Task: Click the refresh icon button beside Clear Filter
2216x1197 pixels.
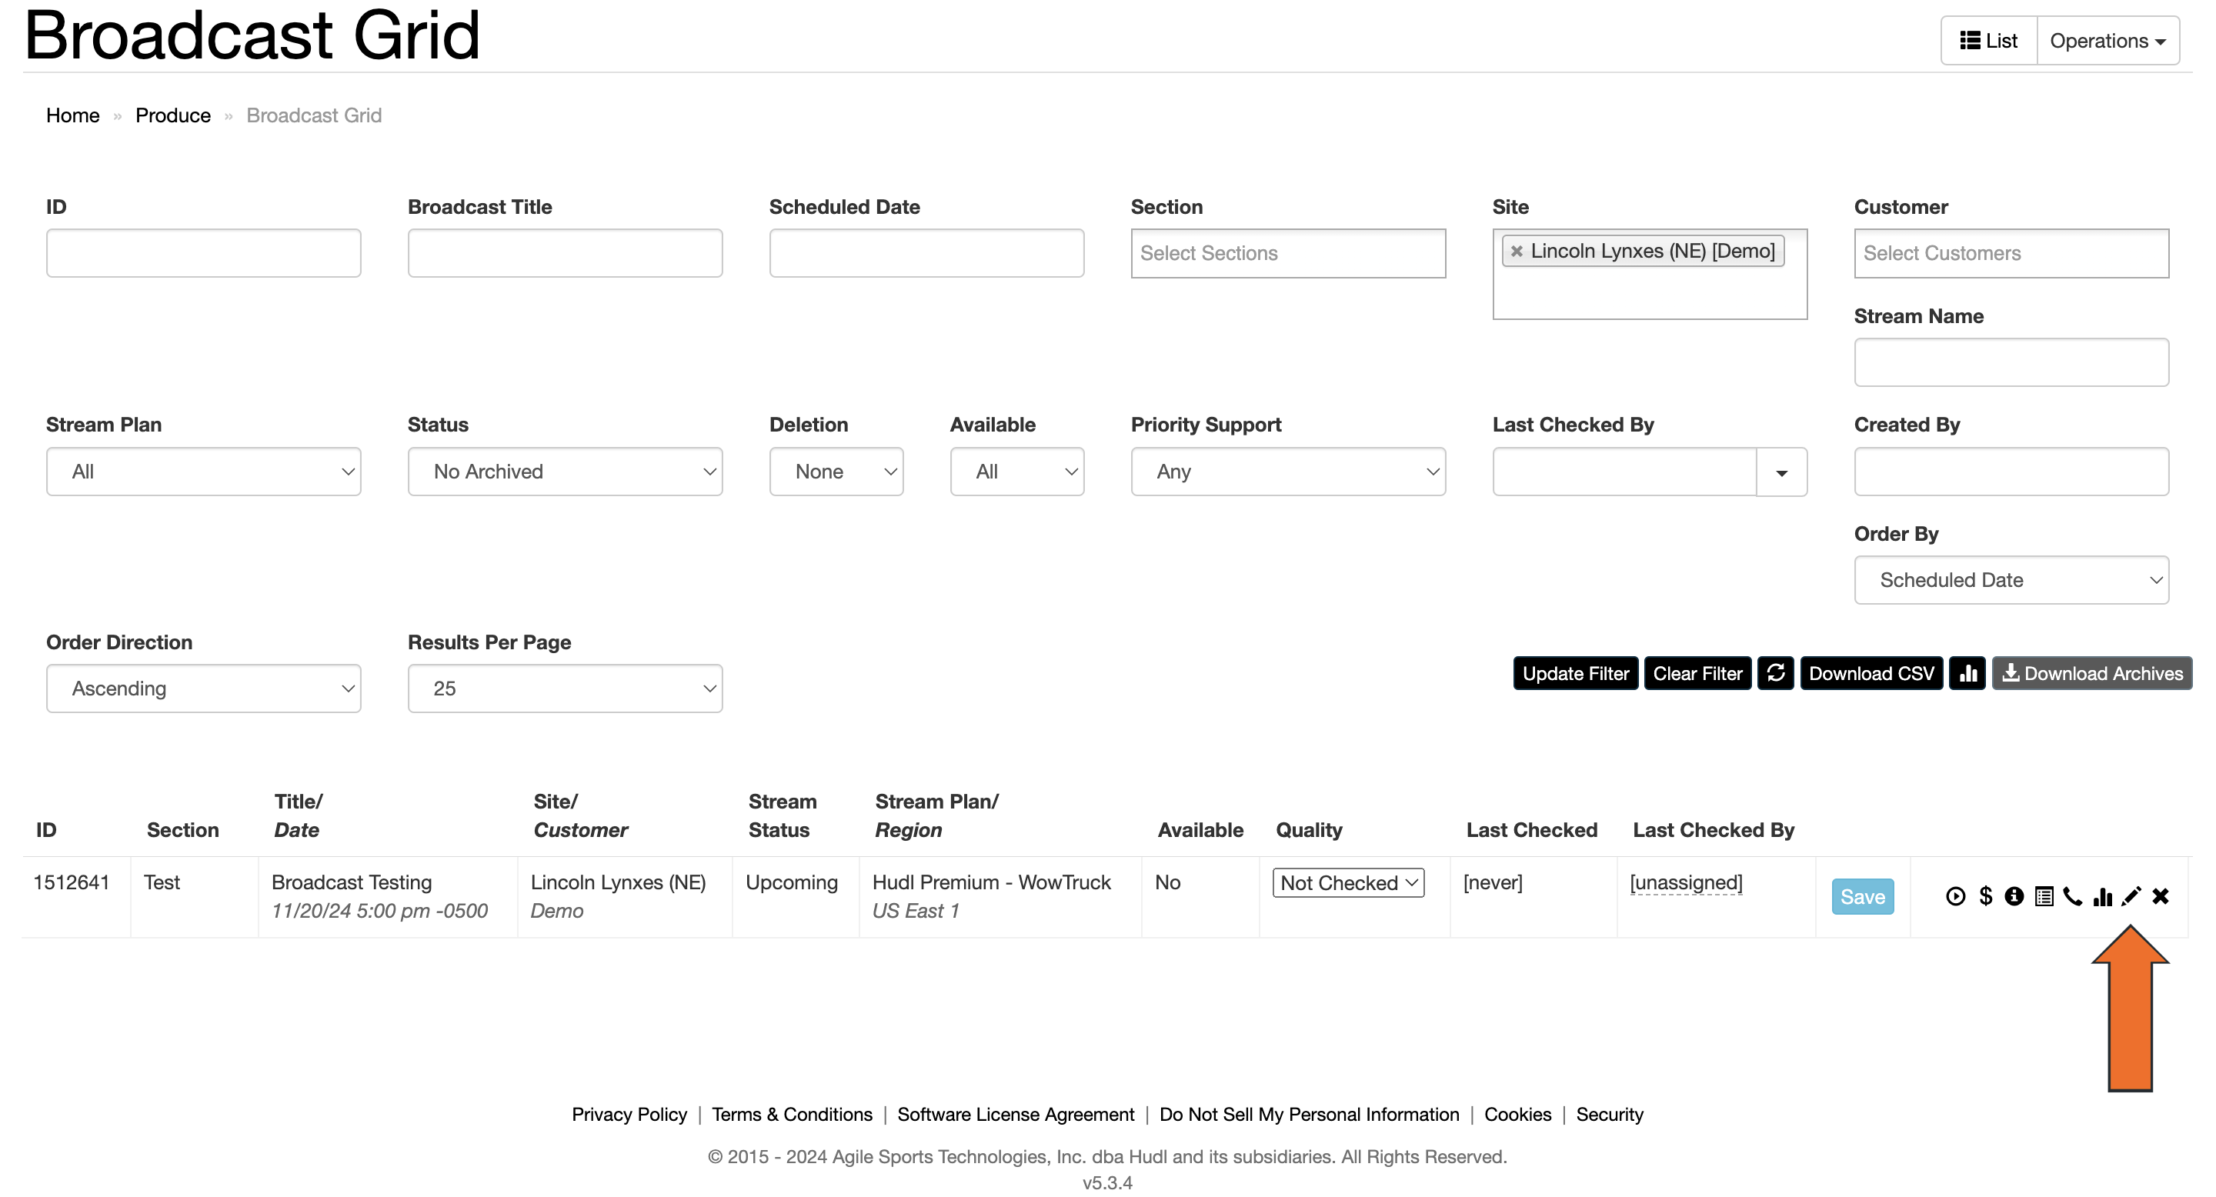Action: 1776,673
